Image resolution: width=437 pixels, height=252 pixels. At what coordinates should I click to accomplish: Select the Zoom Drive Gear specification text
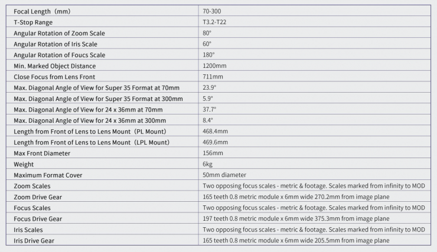296,197
